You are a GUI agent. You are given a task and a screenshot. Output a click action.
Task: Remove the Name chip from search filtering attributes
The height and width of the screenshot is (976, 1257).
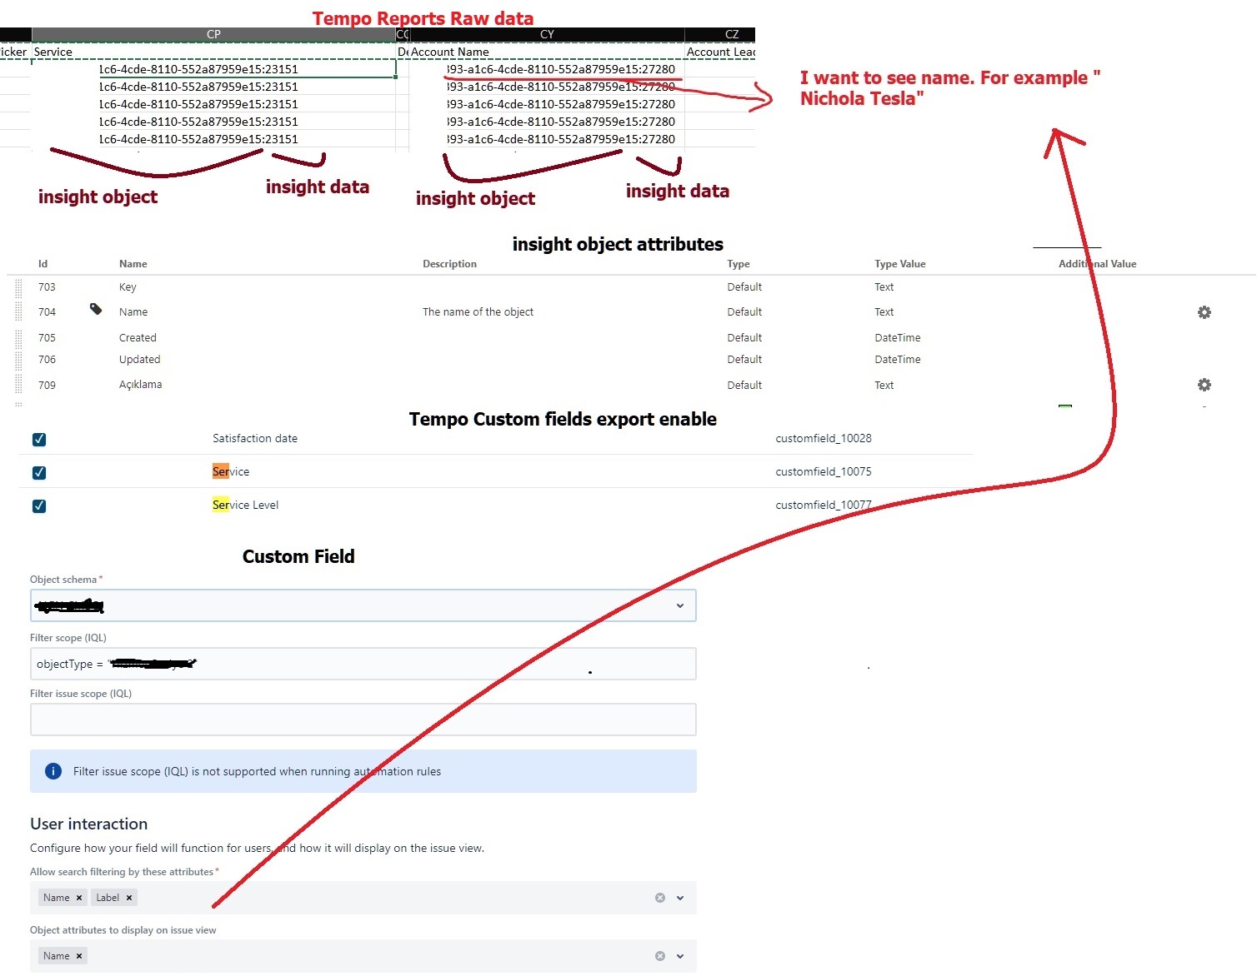tap(79, 898)
